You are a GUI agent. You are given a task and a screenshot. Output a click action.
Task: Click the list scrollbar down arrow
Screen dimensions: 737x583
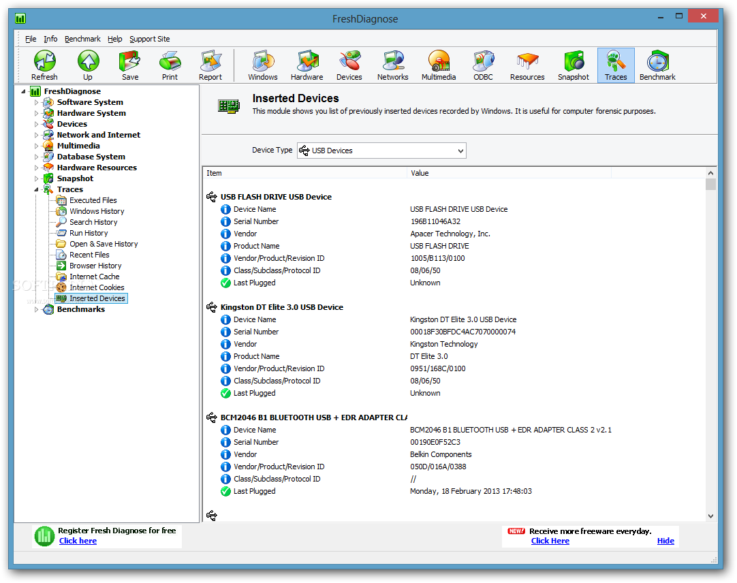[710, 516]
